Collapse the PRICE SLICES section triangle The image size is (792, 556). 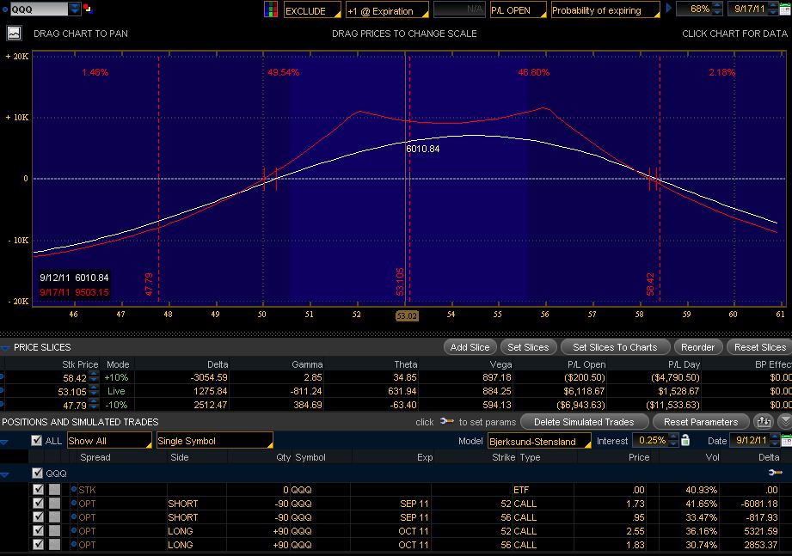[5, 347]
